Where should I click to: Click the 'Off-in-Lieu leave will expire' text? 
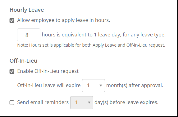(x=49, y=85)
